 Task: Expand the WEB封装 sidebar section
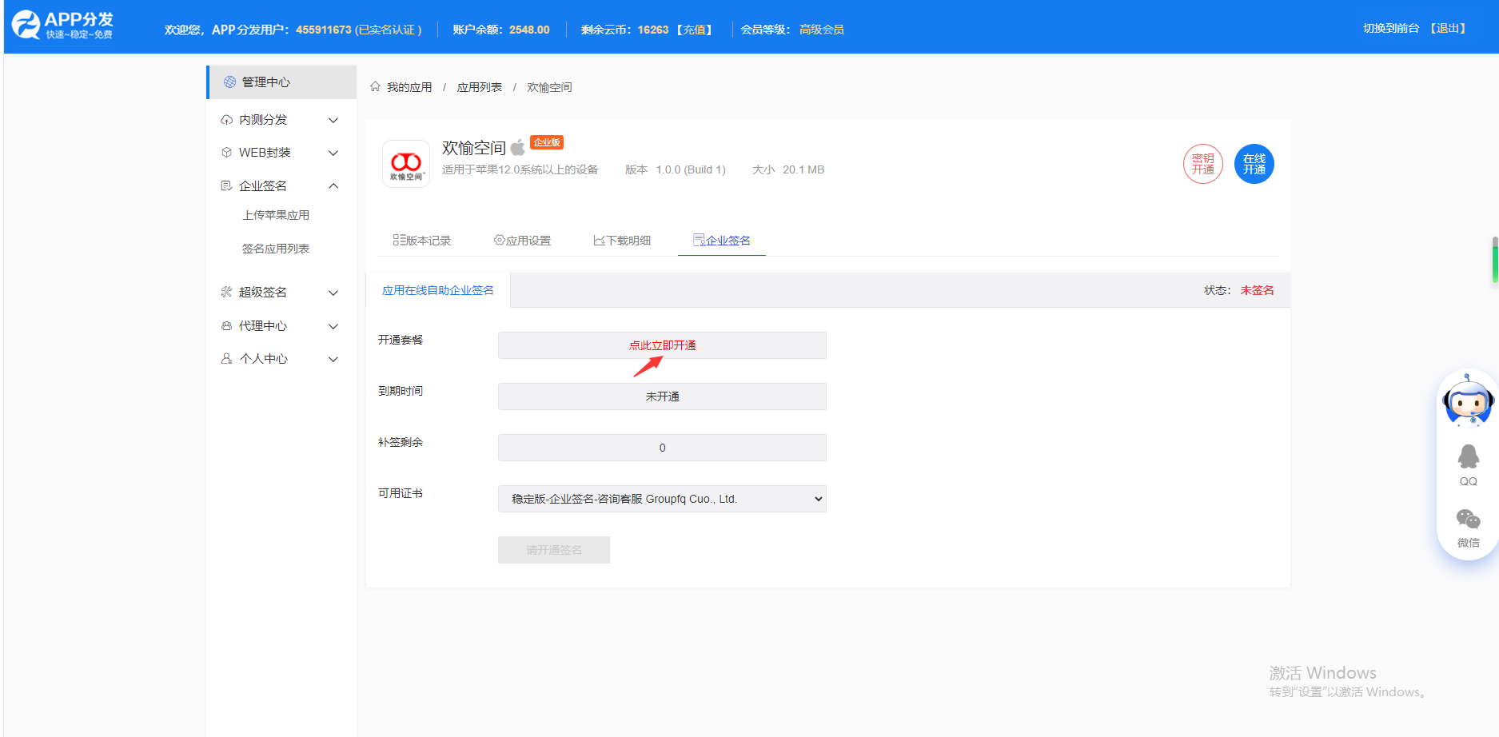point(280,153)
